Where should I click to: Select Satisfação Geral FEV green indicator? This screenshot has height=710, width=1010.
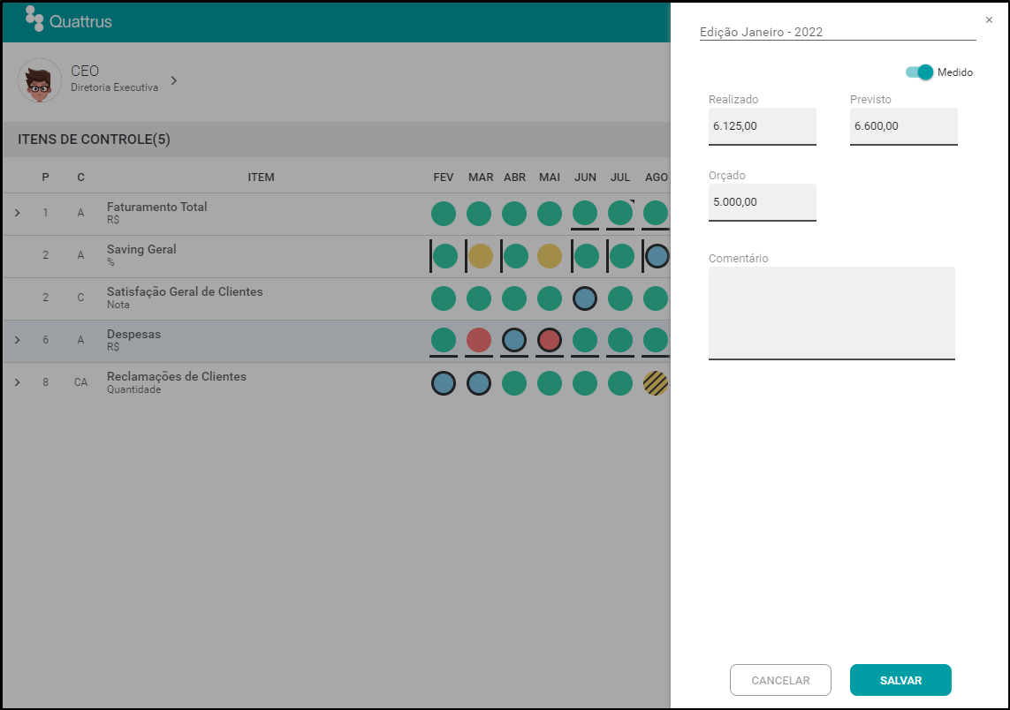(444, 298)
